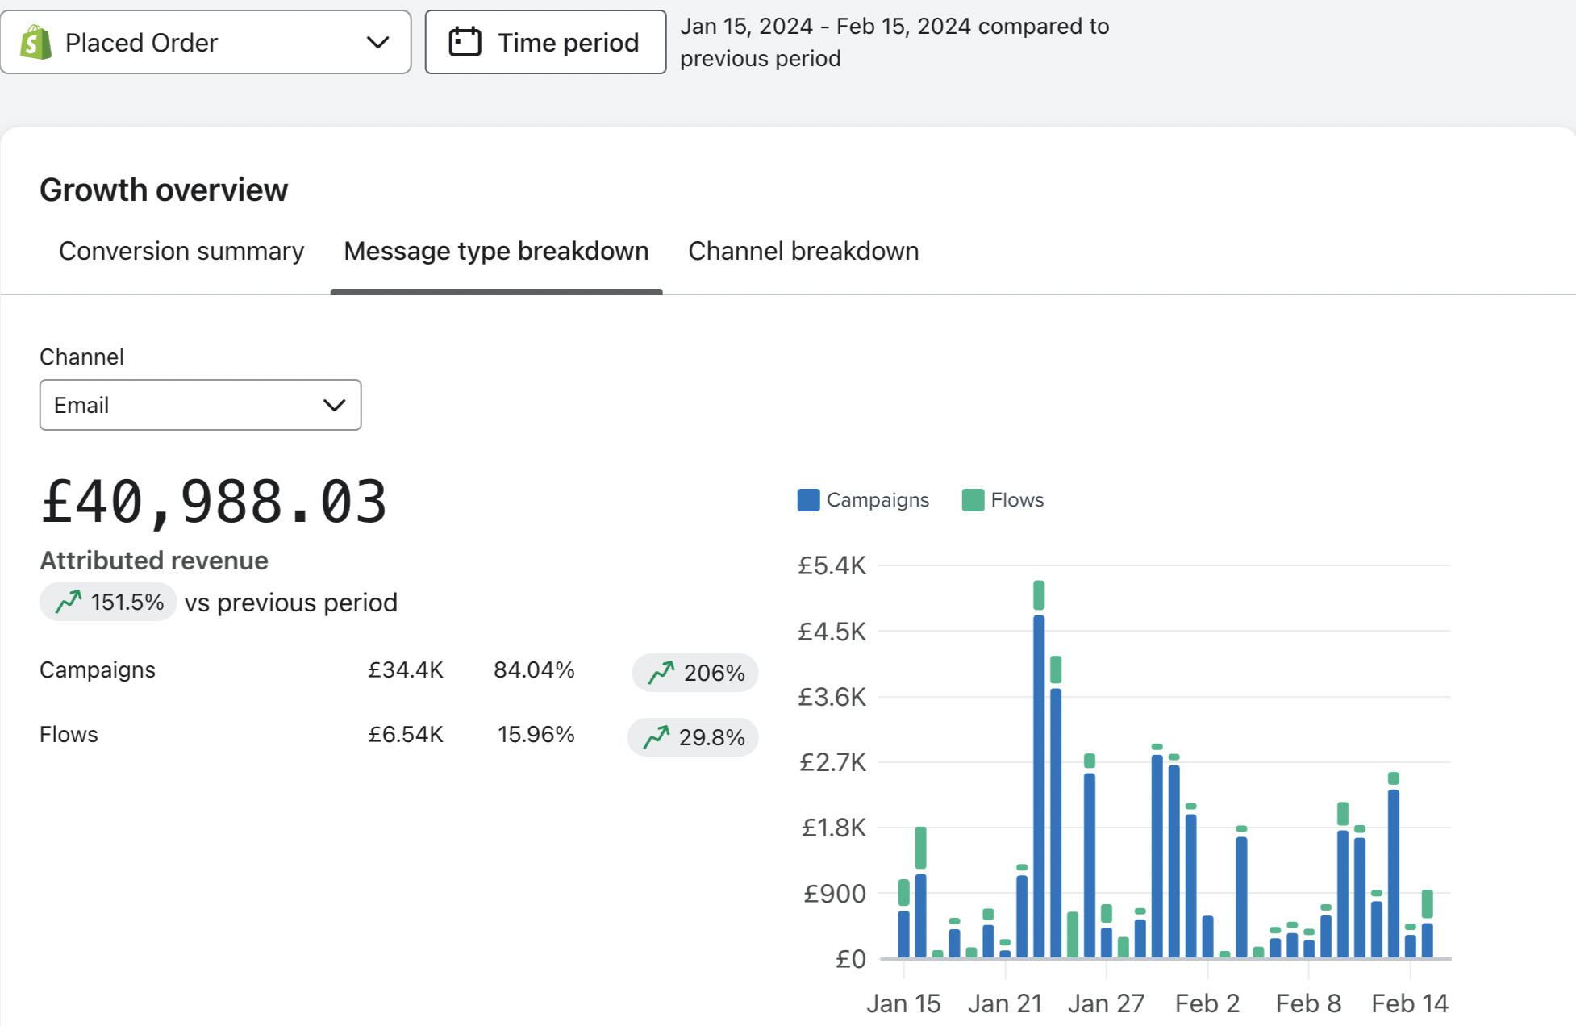The width and height of the screenshot is (1576, 1026).
Task: Click the Shopify bag icon
Action: [x=35, y=42]
